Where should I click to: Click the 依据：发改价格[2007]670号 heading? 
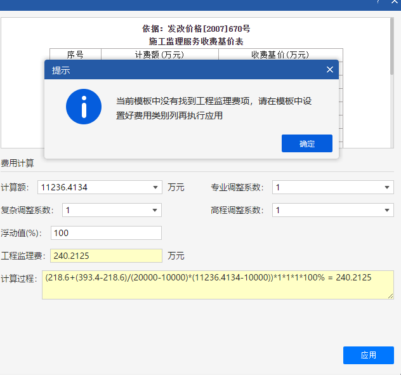[x=196, y=29]
